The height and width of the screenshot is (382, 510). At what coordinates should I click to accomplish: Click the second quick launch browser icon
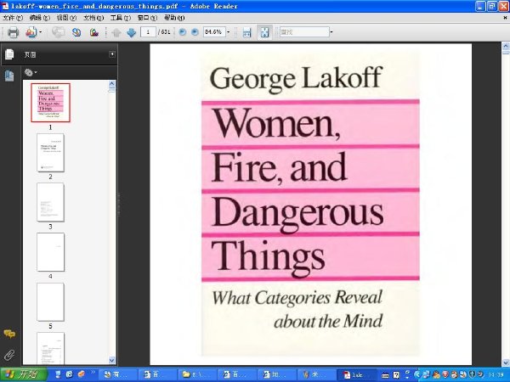pyautogui.click(x=70, y=374)
